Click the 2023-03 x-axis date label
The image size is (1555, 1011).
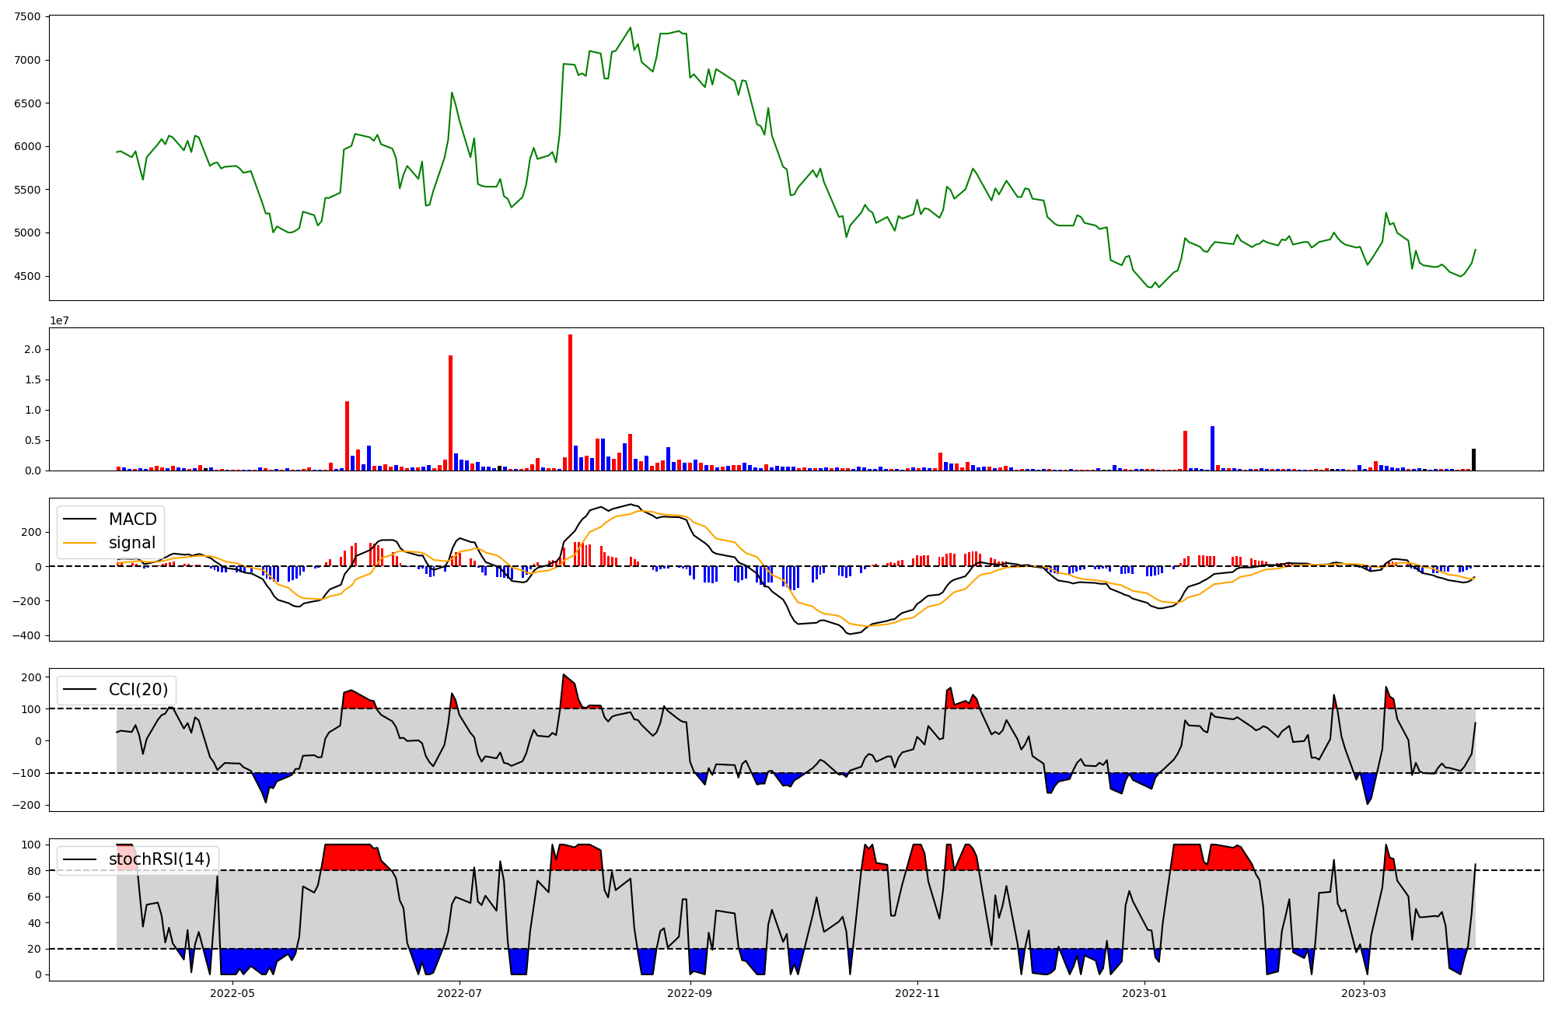1364,993
